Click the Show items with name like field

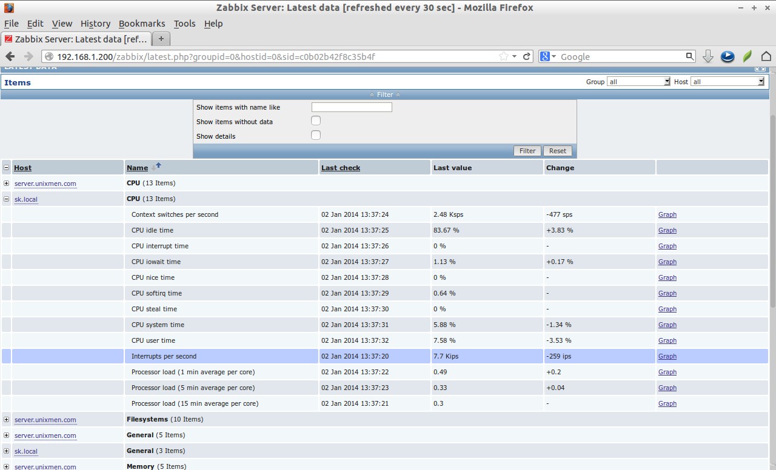(352, 107)
